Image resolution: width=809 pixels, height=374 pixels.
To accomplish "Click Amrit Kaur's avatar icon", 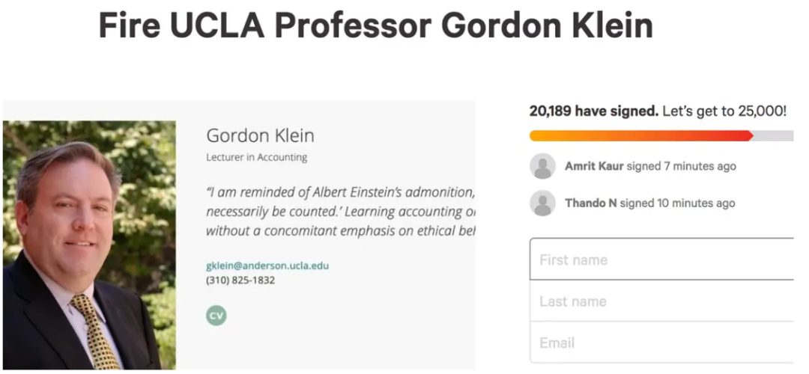I will click(x=542, y=166).
